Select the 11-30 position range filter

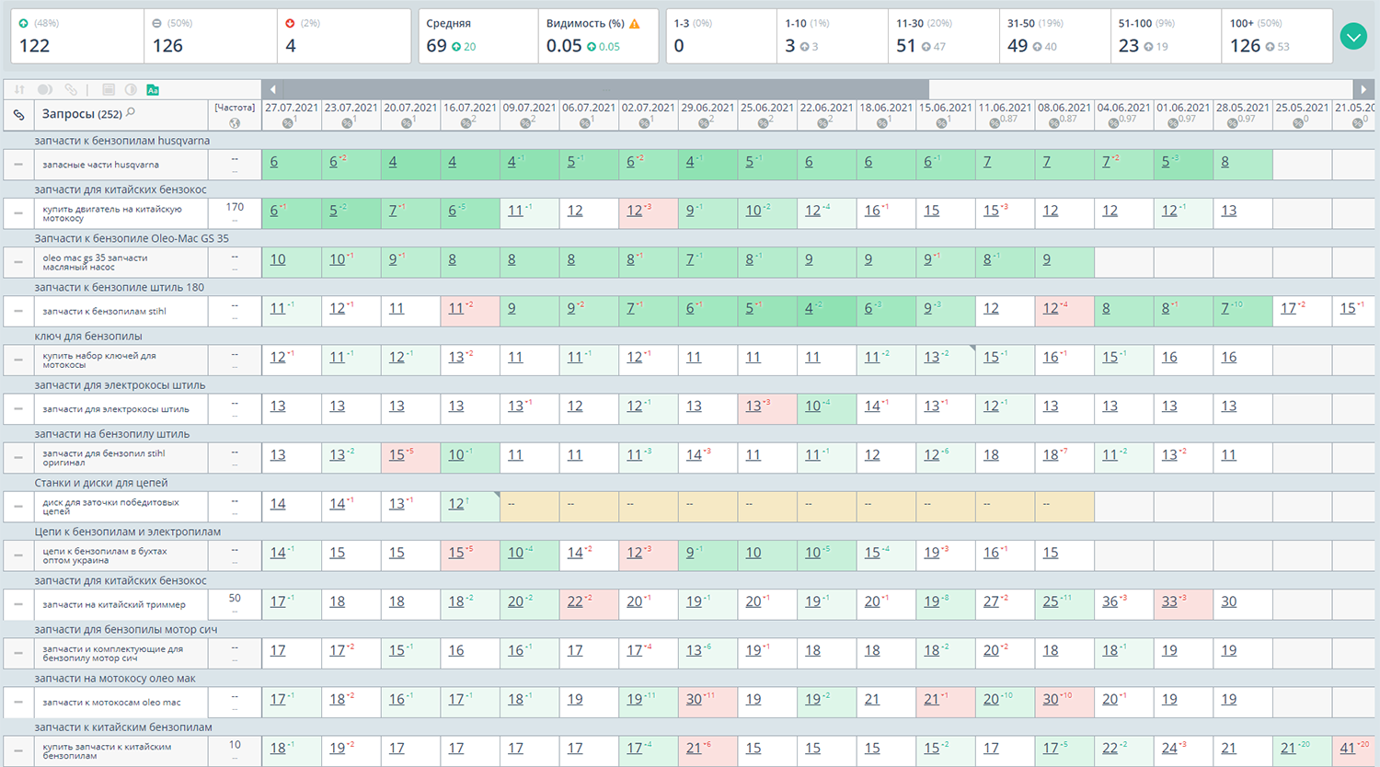[x=944, y=36]
